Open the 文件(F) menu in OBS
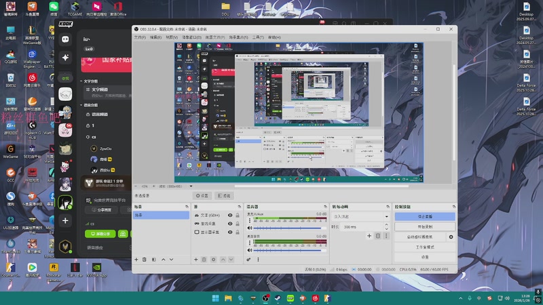 140,37
